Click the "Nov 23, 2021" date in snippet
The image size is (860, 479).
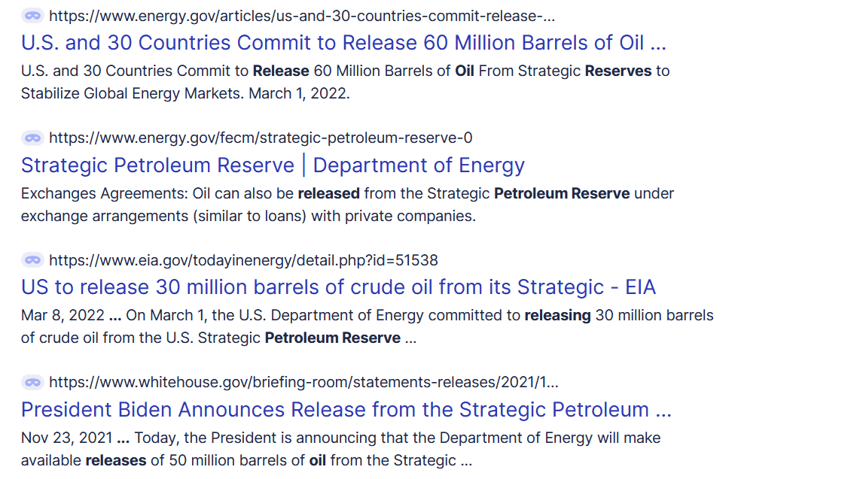coord(66,438)
